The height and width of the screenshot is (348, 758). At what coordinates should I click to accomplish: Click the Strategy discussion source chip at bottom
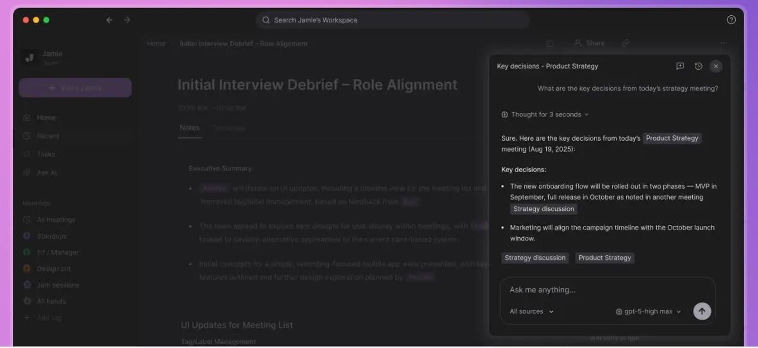click(x=535, y=258)
